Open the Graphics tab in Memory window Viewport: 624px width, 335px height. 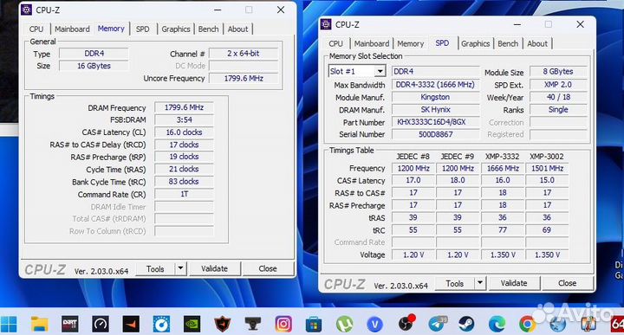[x=175, y=29]
